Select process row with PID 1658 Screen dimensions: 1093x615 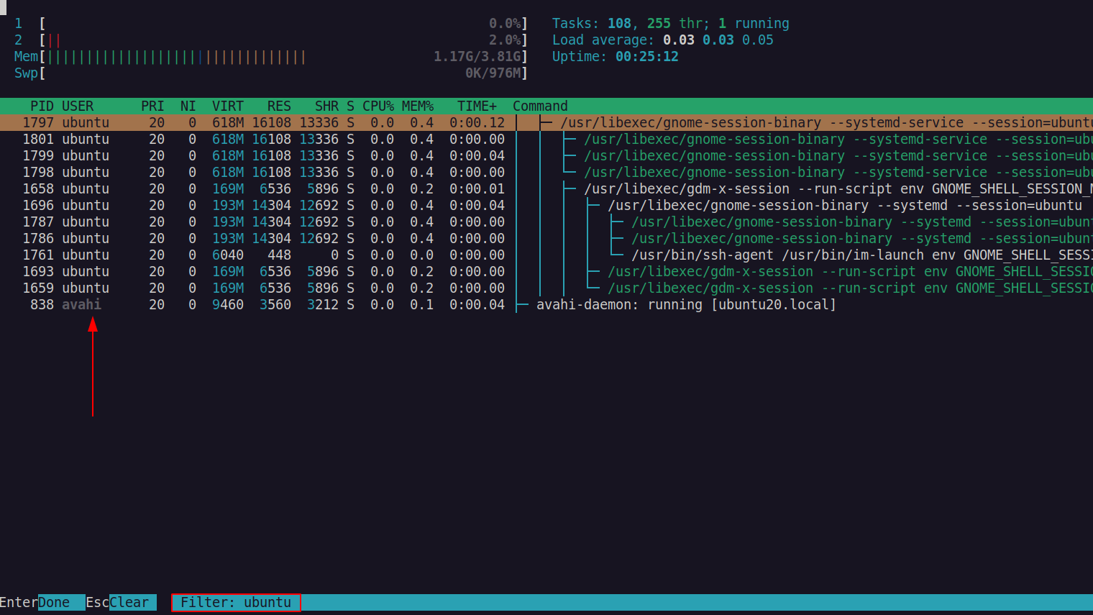pos(546,189)
